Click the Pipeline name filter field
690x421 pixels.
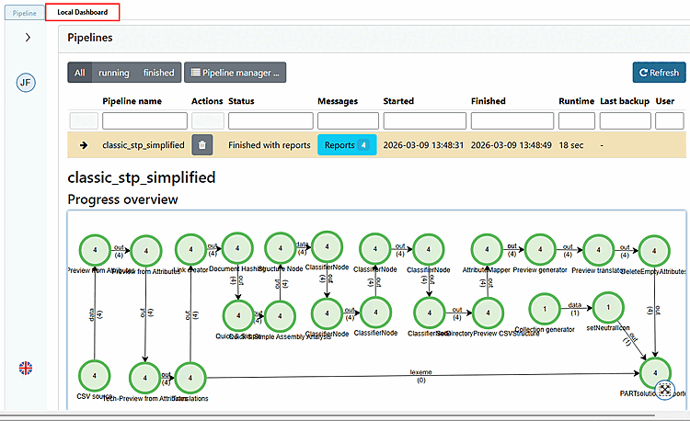click(144, 120)
